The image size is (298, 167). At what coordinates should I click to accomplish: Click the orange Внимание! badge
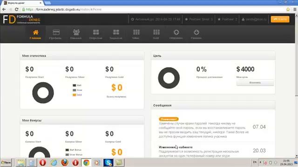(x=169, y=119)
